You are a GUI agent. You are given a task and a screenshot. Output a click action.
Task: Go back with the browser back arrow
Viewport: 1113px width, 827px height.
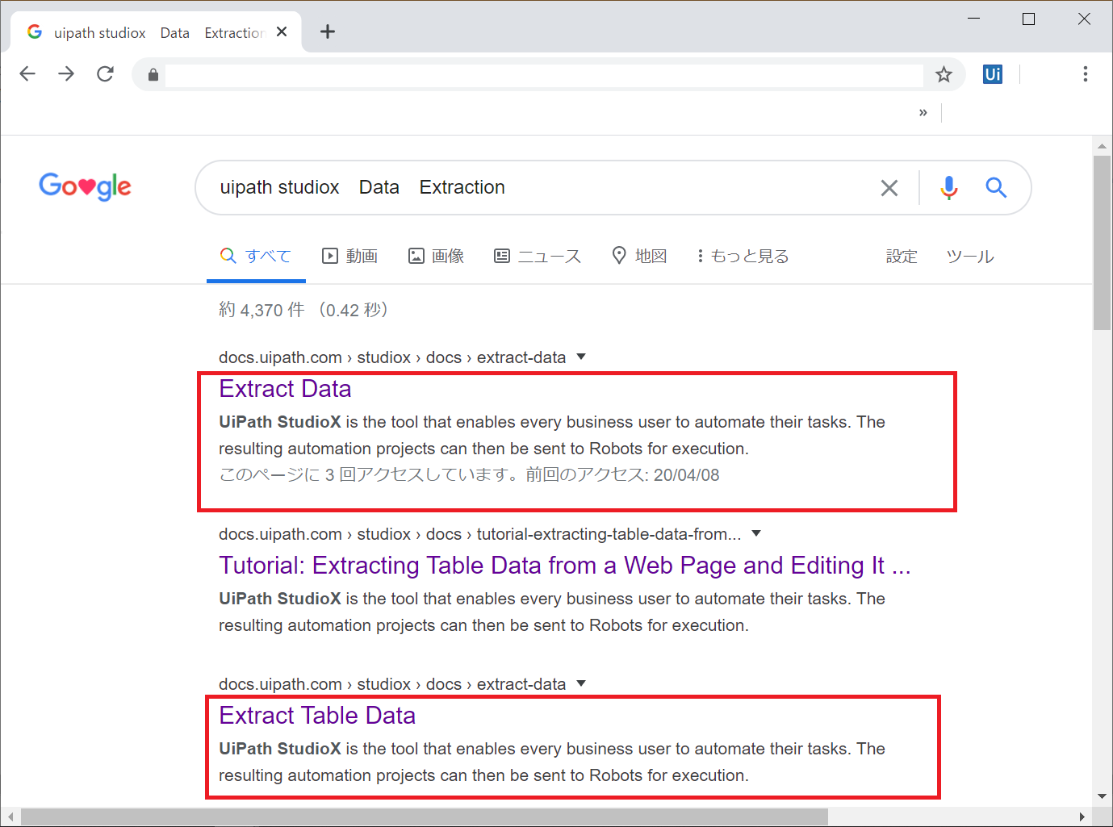(x=27, y=74)
